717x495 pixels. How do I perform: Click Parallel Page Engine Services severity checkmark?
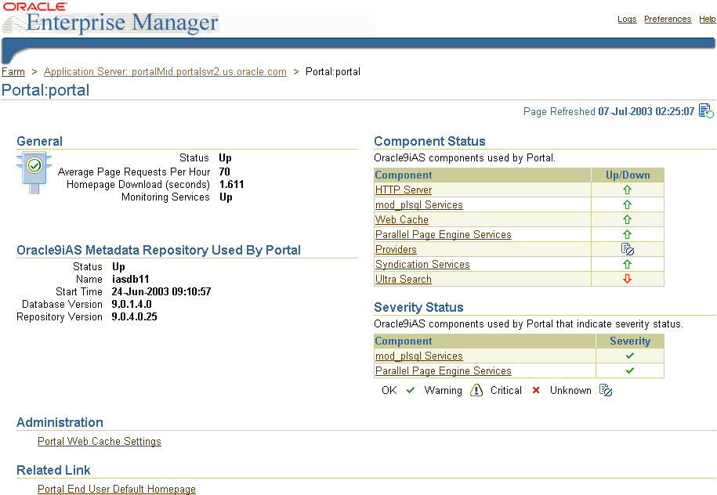(x=630, y=370)
